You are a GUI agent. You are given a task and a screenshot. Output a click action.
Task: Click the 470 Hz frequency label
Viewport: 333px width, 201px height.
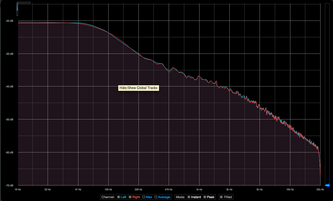169,189
